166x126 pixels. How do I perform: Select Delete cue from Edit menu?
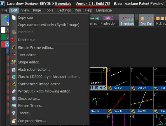[27, 40]
